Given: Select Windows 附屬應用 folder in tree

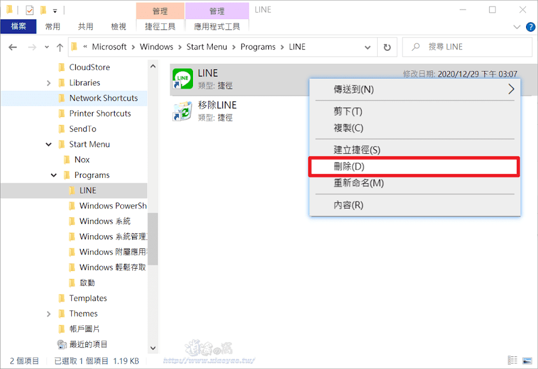Looking at the screenshot, I should point(113,252).
